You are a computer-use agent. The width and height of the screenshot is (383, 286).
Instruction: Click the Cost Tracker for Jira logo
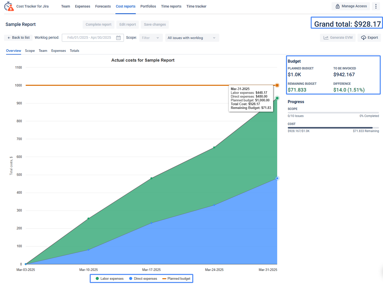coord(9,6)
